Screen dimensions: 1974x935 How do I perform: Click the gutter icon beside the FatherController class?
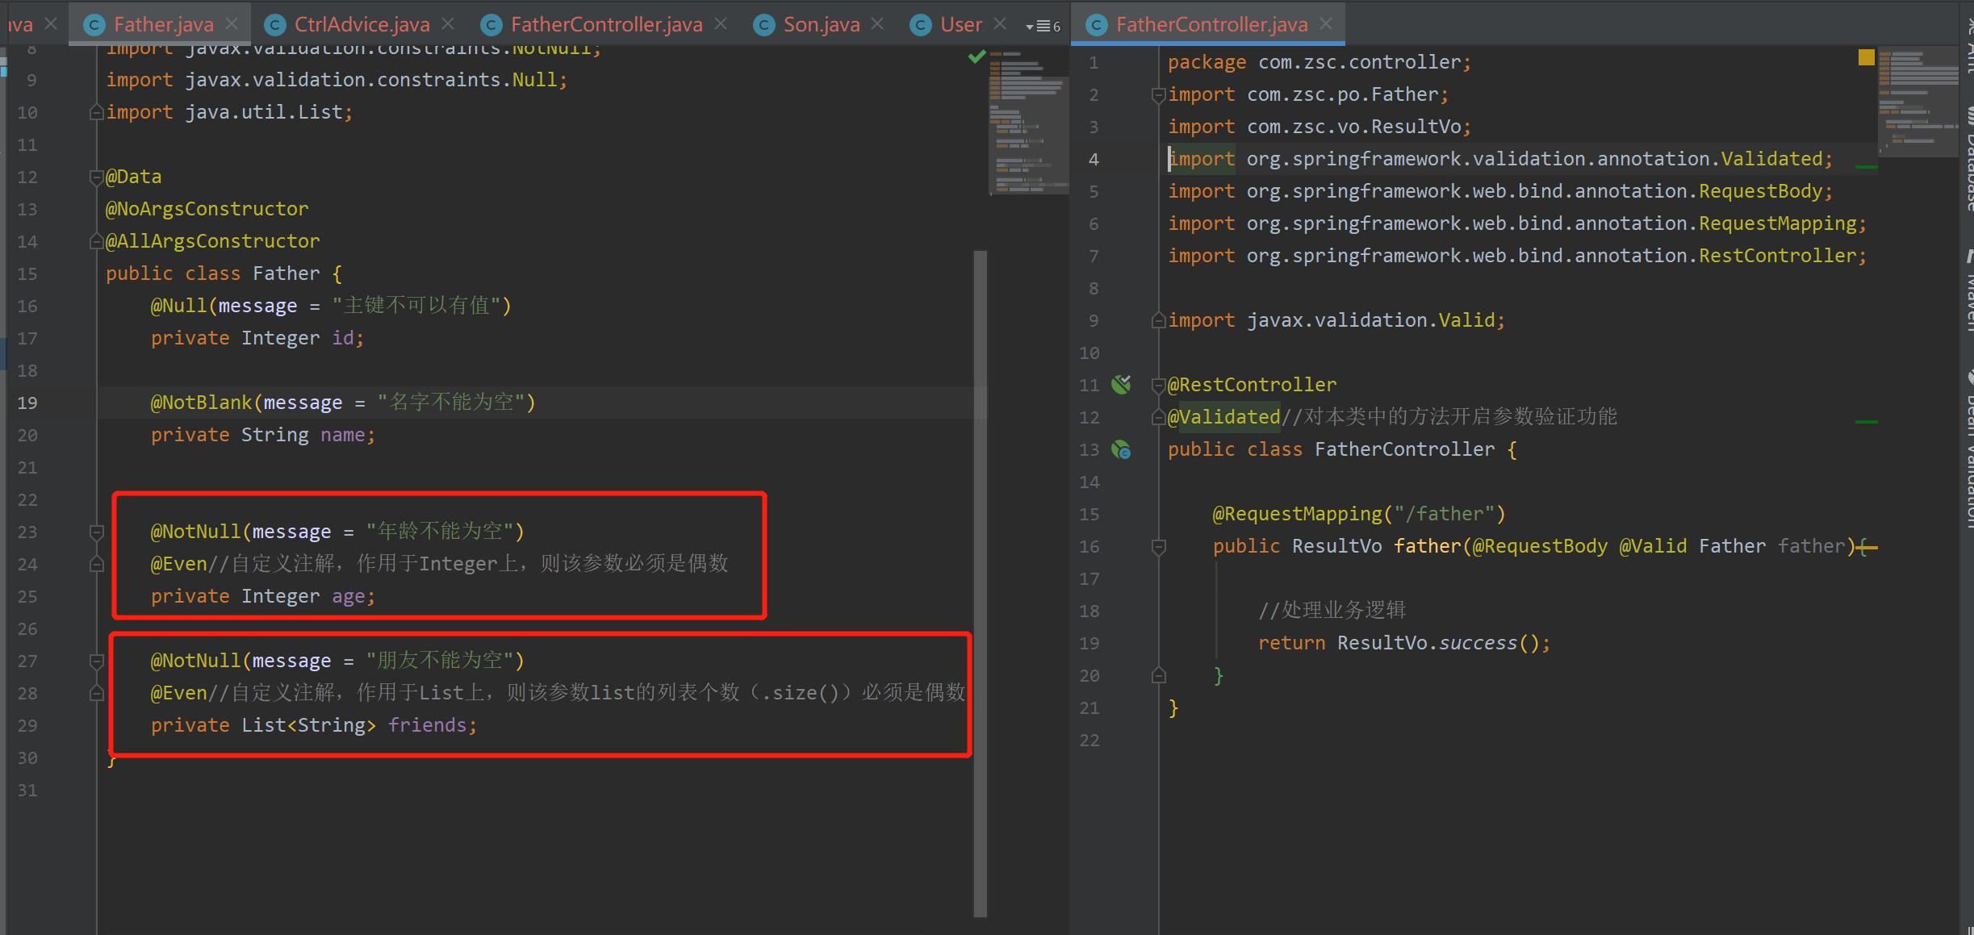tap(1121, 449)
